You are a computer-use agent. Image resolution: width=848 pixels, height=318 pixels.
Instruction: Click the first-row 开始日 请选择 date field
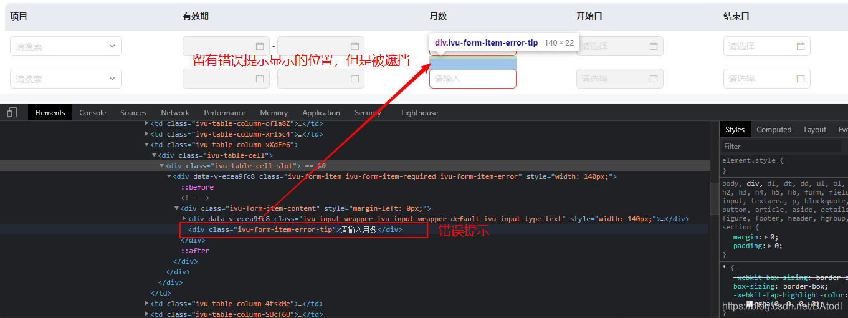620,46
